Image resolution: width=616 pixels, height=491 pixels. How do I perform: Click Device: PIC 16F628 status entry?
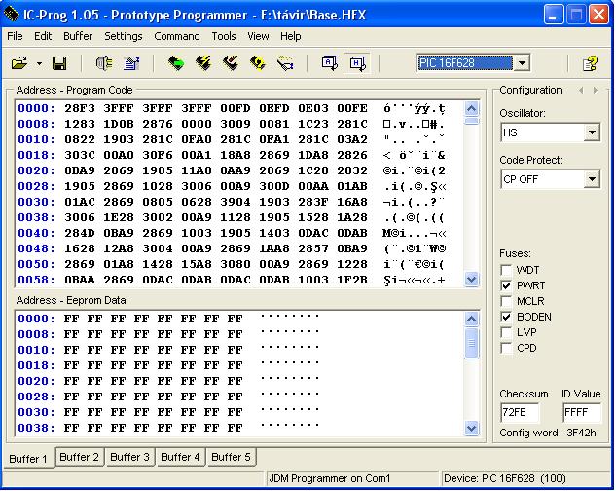pyautogui.click(x=505, y=478)
